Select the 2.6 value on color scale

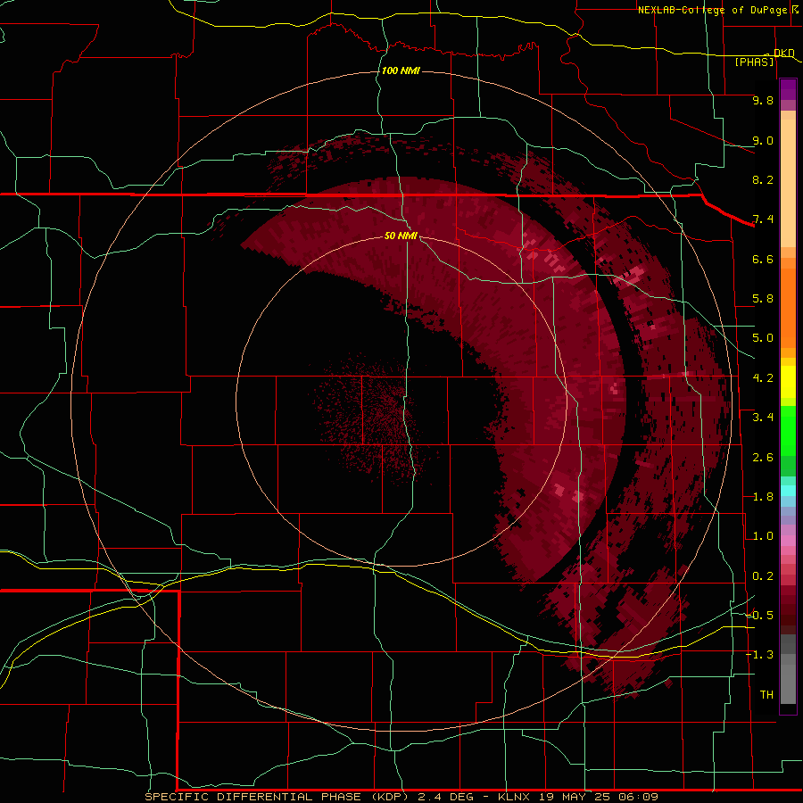pyautogui.click(x=763, y=458)
